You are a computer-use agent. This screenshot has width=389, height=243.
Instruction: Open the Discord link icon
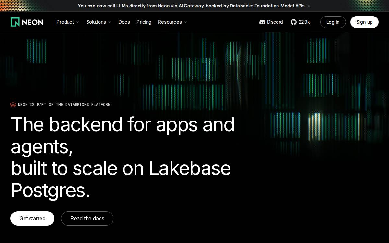pyautogui.click(x=262, y=22)
